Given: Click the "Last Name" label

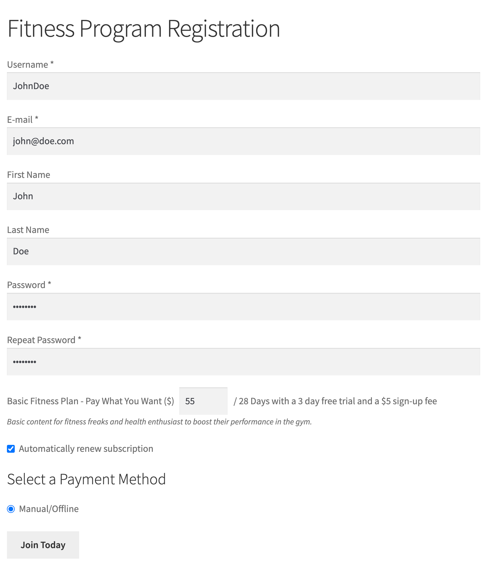Looking at the screenshot, I should 28,230.
